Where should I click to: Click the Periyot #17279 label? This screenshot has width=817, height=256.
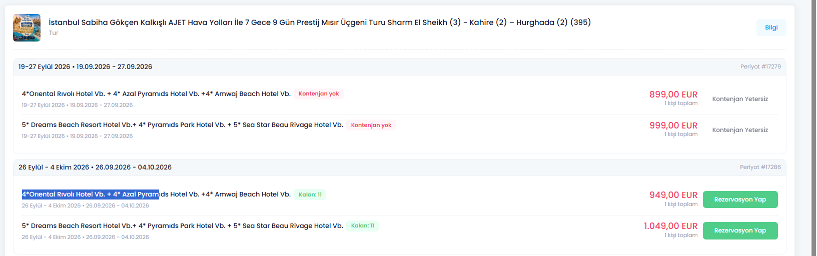coord(760,66)
